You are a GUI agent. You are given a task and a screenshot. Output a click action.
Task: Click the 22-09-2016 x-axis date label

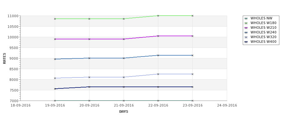click(x=158, y=106)
